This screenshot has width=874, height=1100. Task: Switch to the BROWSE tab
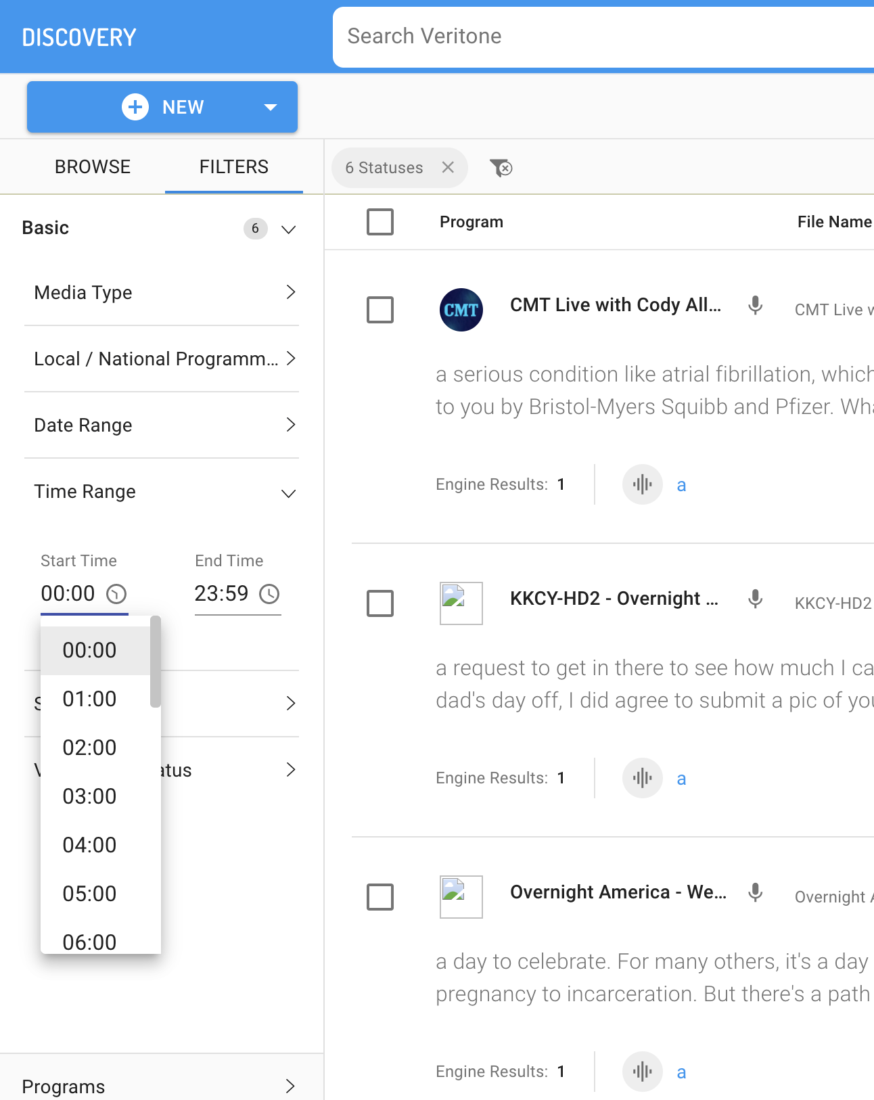93,167
